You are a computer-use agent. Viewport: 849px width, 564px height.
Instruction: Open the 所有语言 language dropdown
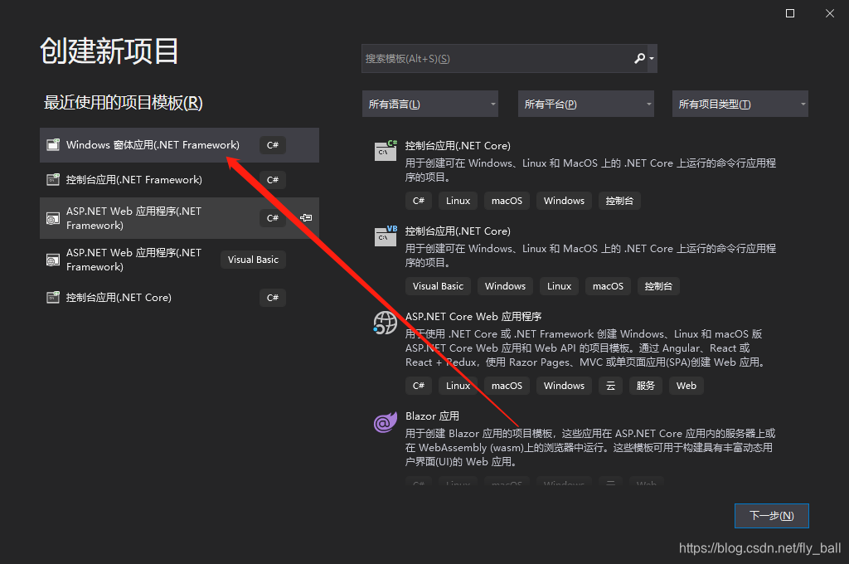430,104
